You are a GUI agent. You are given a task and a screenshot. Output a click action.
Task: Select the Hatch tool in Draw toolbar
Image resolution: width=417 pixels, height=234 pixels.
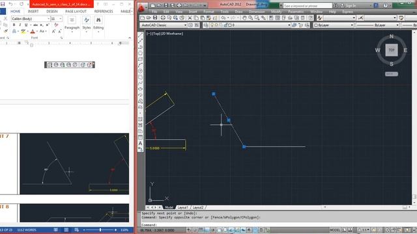pos(141,120)
